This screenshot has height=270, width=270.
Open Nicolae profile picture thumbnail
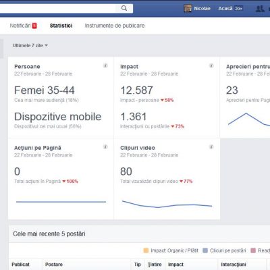coord(188,9)
